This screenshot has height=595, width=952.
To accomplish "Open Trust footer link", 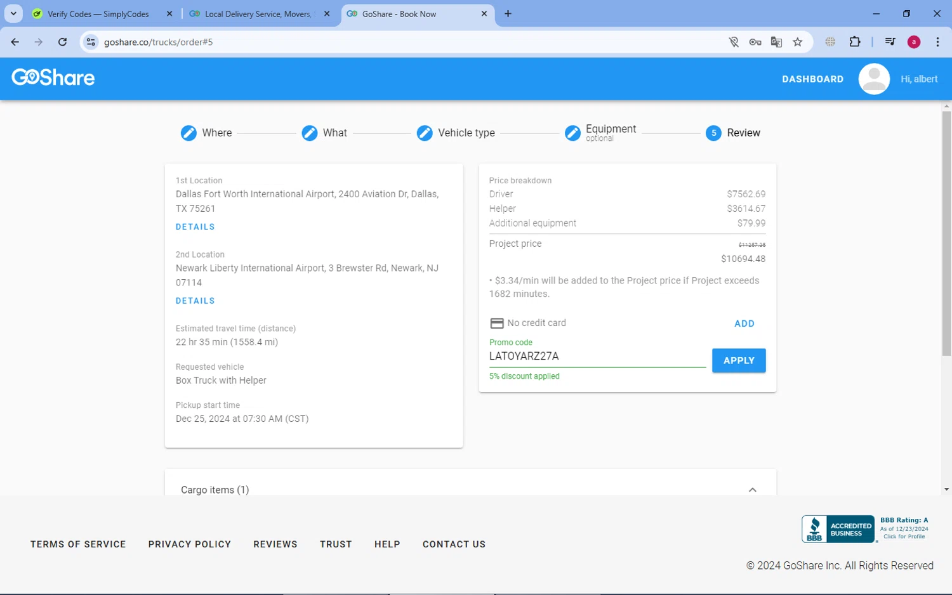I will coord(336,544).
